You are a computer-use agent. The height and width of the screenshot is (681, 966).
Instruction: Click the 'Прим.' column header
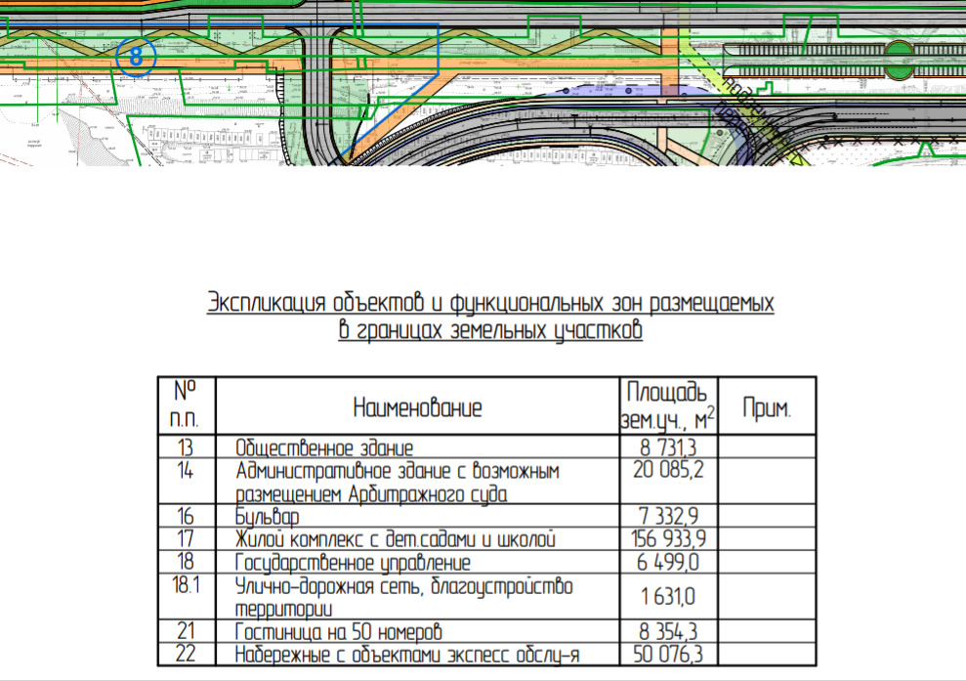click(x=767, y=407)
